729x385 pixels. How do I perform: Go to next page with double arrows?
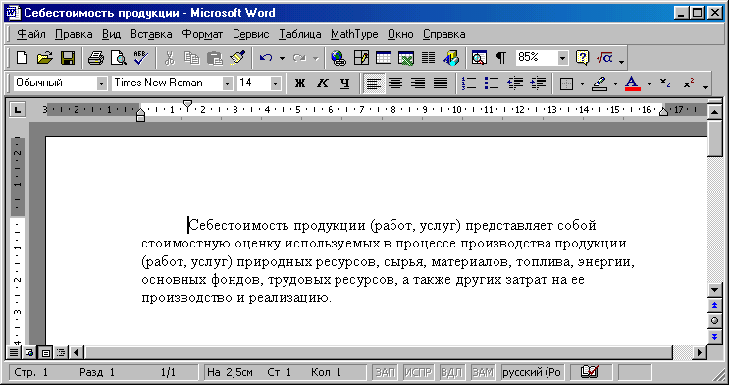click(714, 337)
